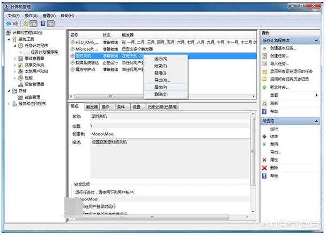Collapse the 任务计划程序 tree node
Screen dimensions: 326x236
(15, 46)
